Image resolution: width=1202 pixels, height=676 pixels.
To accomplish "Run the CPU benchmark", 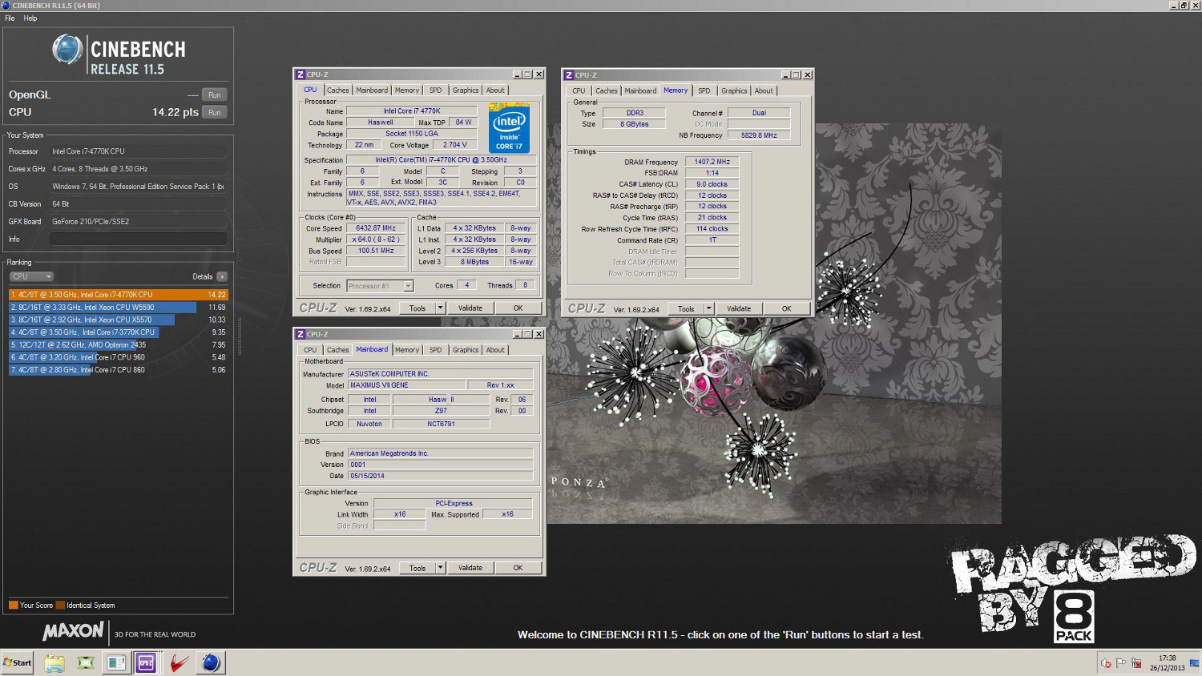I will pyautogui.click(x=214, y=112).
